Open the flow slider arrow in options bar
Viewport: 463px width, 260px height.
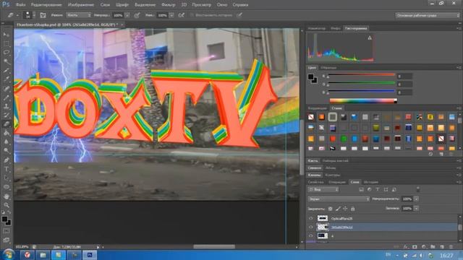(x=171, y=15)
